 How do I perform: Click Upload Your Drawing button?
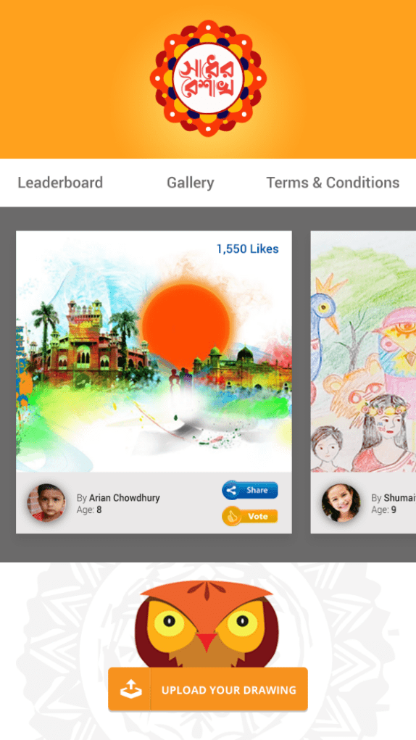(207, 689)
